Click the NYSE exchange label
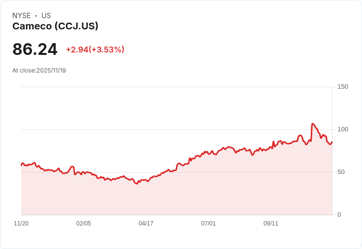This screenshot has height=249, width=362. click(22, 16)
